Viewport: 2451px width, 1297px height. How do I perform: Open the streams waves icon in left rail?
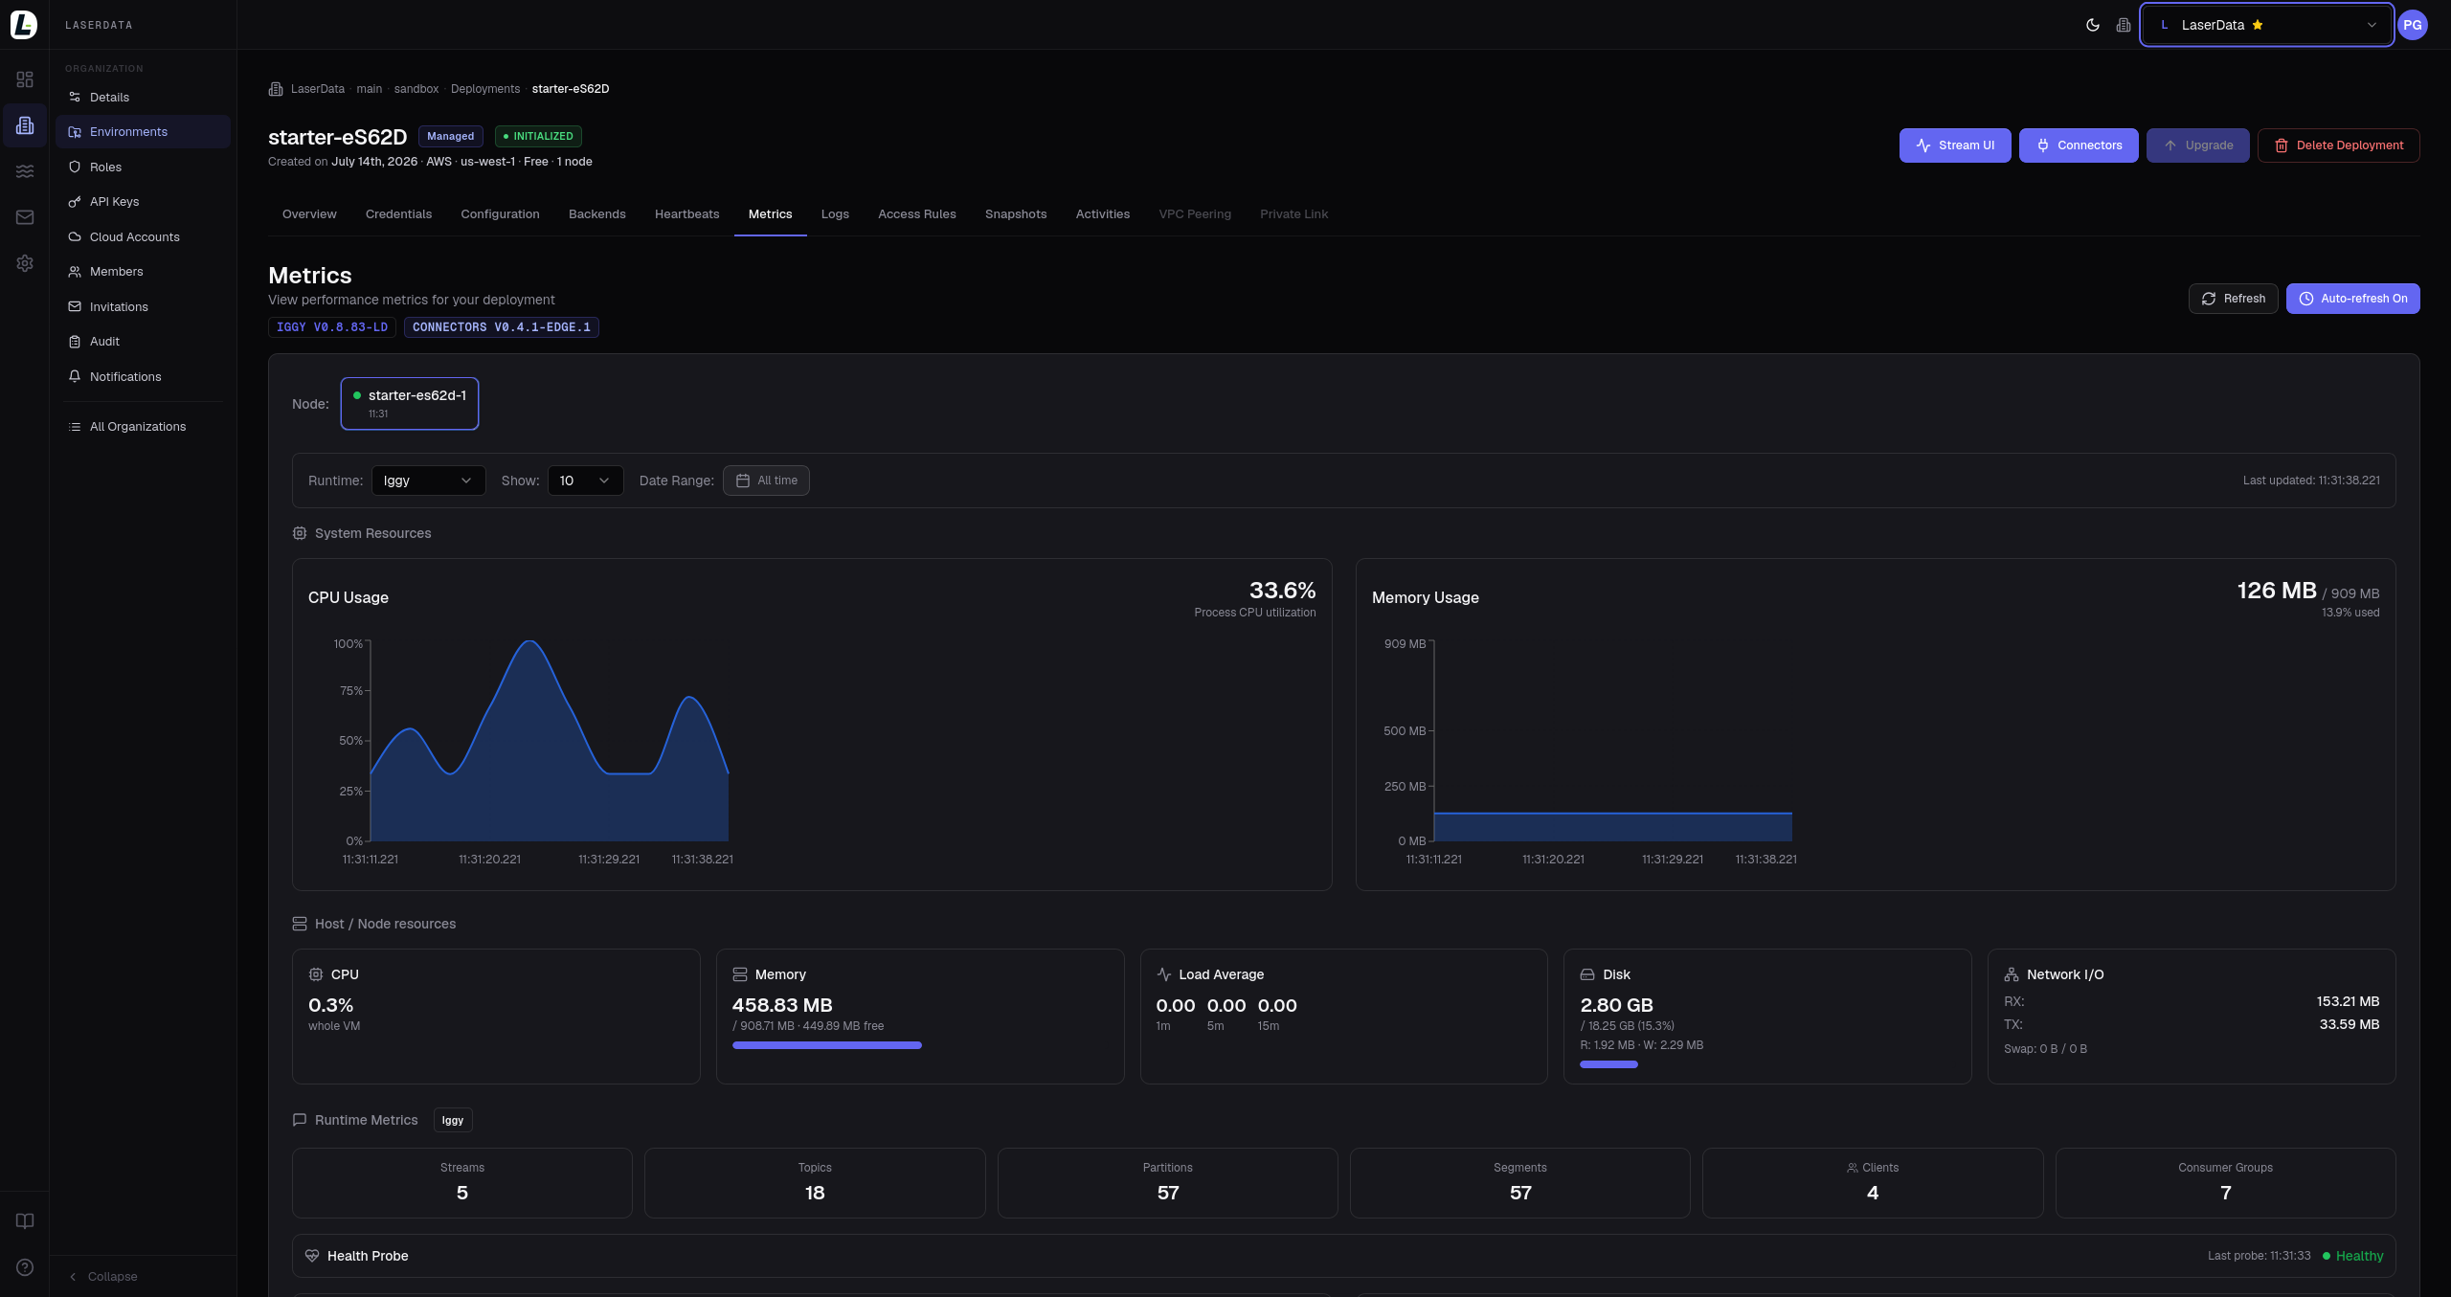click(25, 171)
